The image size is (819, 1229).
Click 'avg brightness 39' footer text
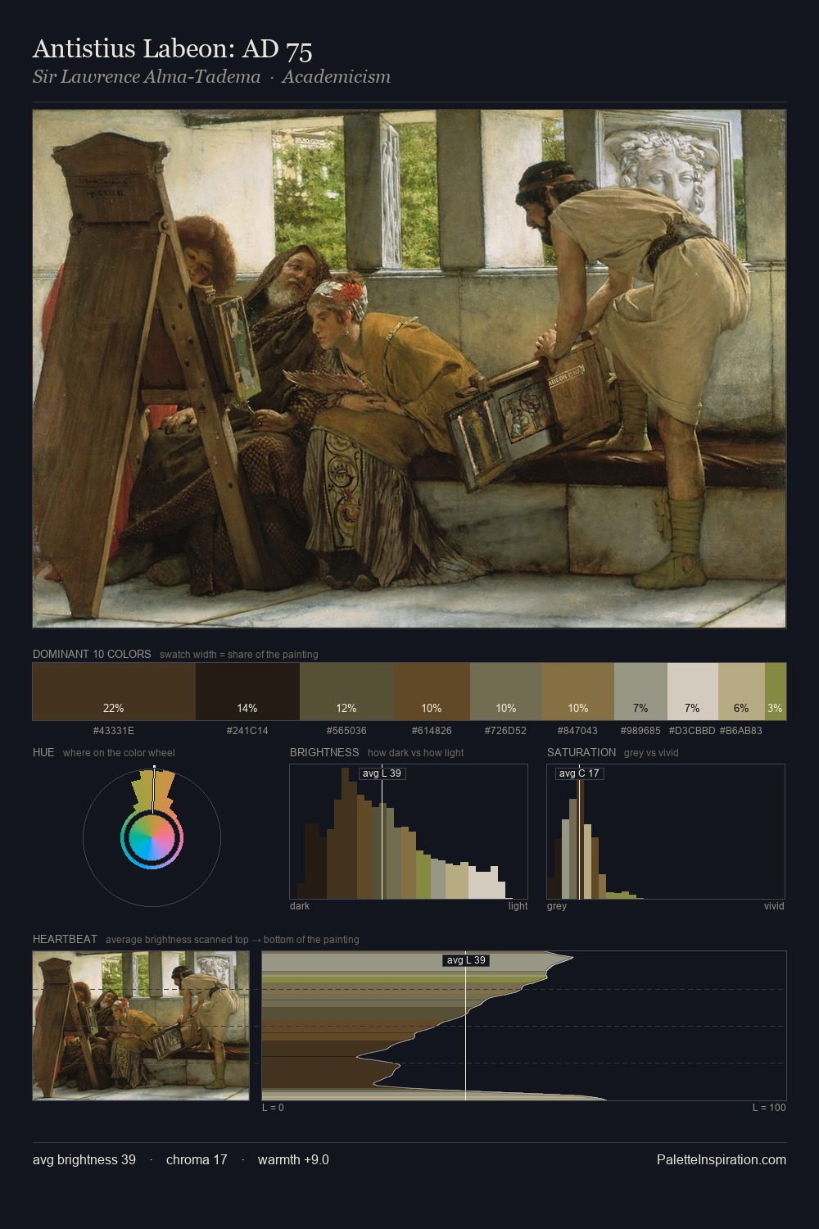84,1159
